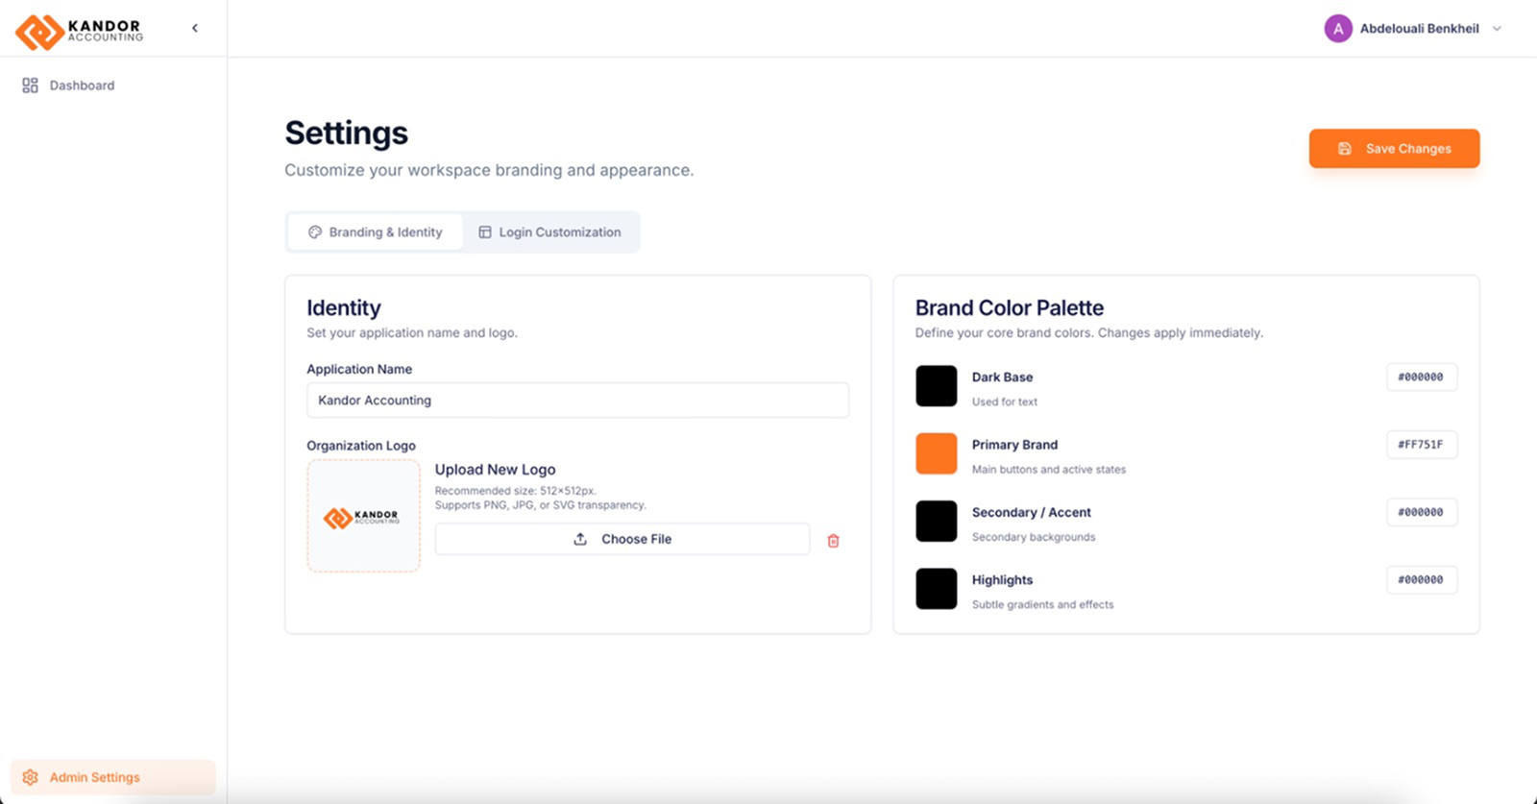Click the Kandor Accounting logo in sidebar

[x=79, y=31]
